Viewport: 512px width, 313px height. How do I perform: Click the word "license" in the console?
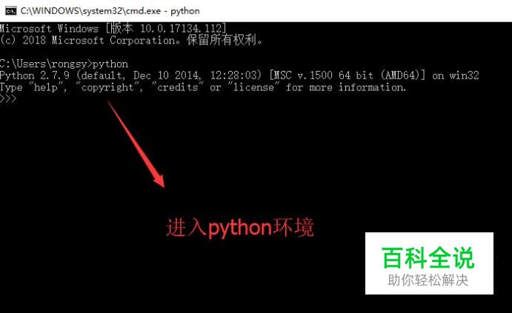tap(253, 87)
